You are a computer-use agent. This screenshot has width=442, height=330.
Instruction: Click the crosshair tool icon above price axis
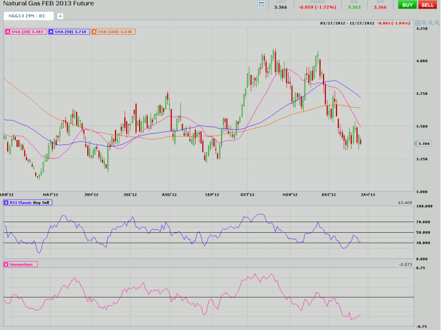tap(418, 22)
